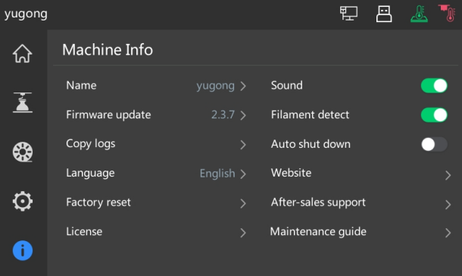This screenshot has width=462, height=276.
Task: Expand the Language chevron beside English
Action: click(243, 174)
